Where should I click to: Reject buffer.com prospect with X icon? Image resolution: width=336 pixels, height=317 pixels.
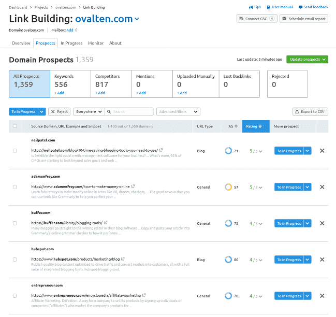click(322, 223)
